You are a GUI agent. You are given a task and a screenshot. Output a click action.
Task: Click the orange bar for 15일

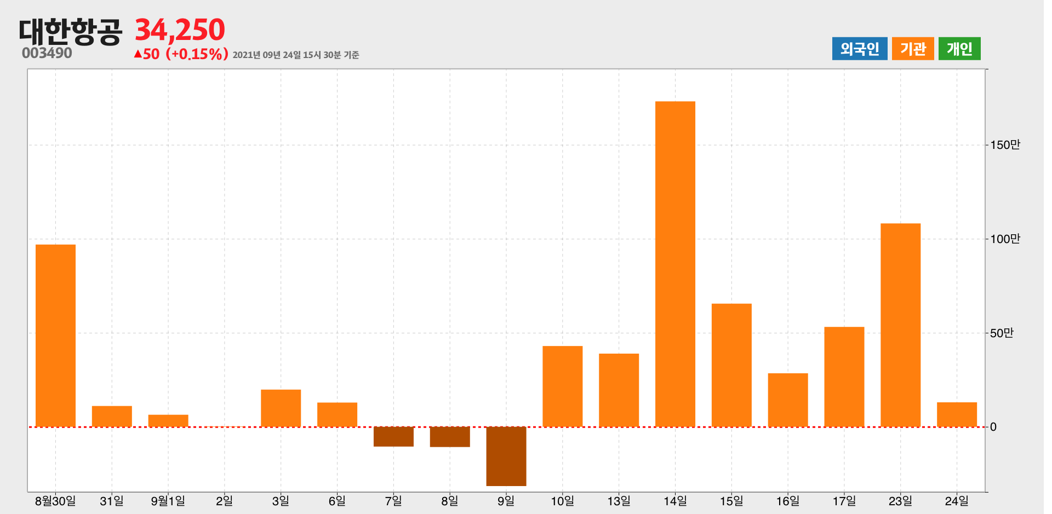tap(731, 365)
